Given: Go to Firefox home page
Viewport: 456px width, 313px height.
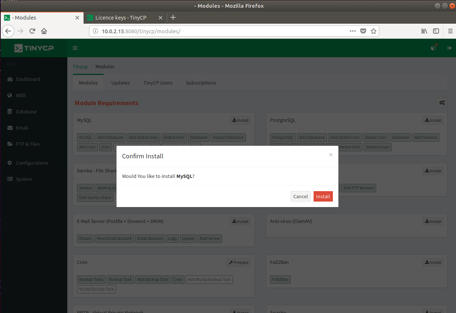Looking at the screenshot, I should click(x=44, y=31).
